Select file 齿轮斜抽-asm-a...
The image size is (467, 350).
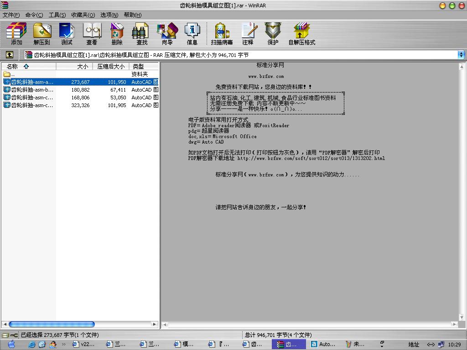pos(80,82)
